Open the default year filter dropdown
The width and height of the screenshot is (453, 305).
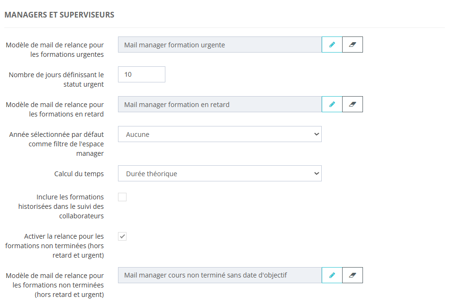[219, 134]
